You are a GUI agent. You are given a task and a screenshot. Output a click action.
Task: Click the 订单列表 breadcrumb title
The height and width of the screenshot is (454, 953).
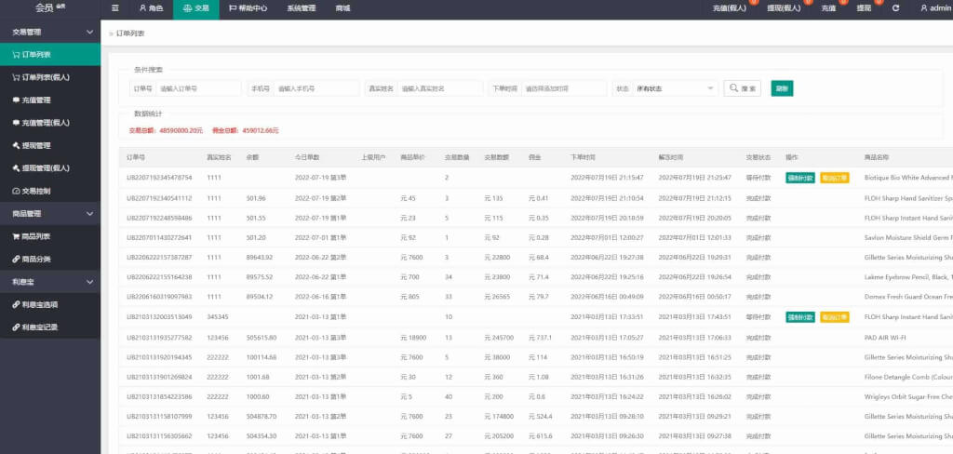130,33
